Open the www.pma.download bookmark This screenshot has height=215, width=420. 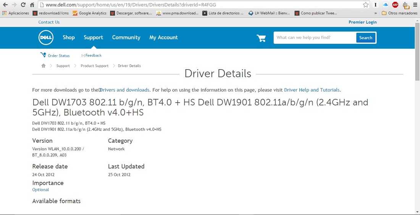pos(177,13)
